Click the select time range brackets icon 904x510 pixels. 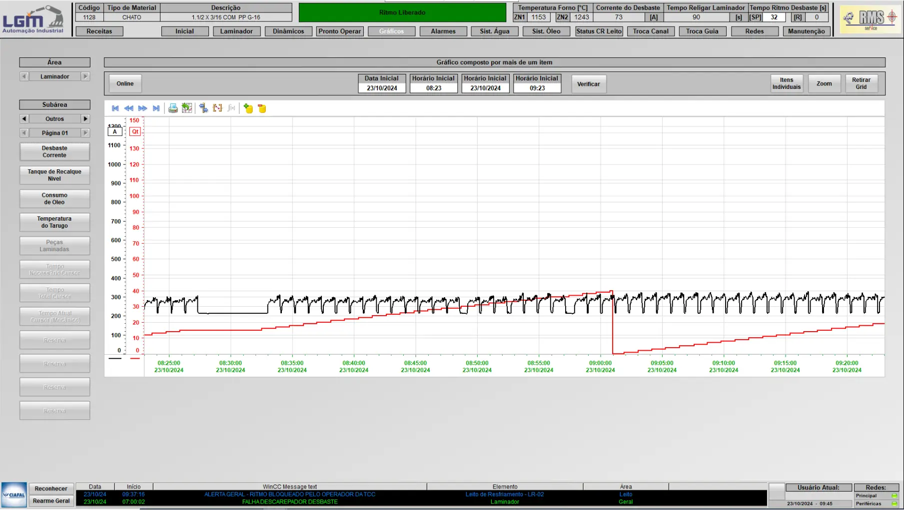coord(217,108)
